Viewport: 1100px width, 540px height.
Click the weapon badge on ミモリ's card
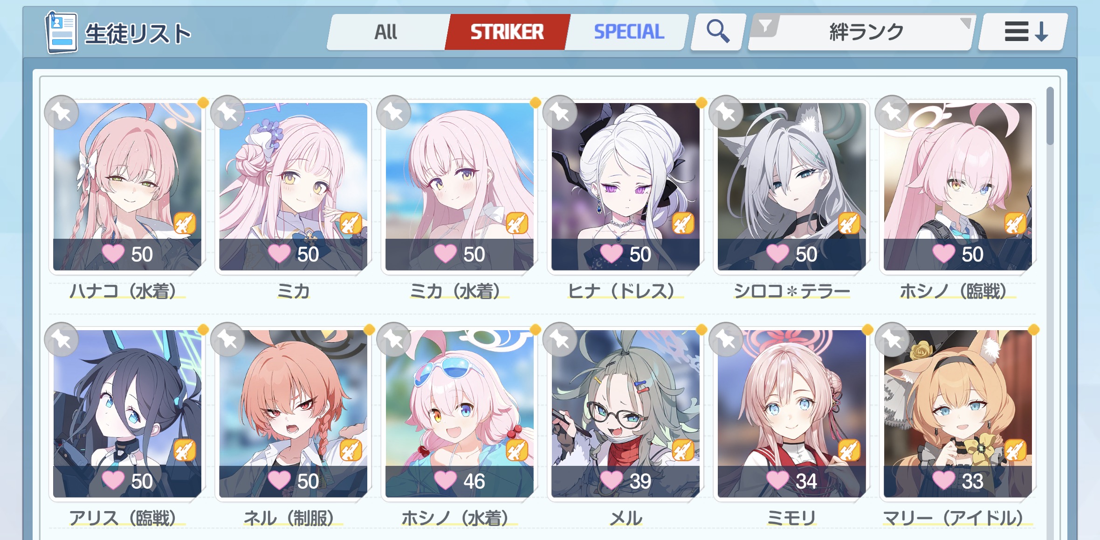tap(849, 450)
